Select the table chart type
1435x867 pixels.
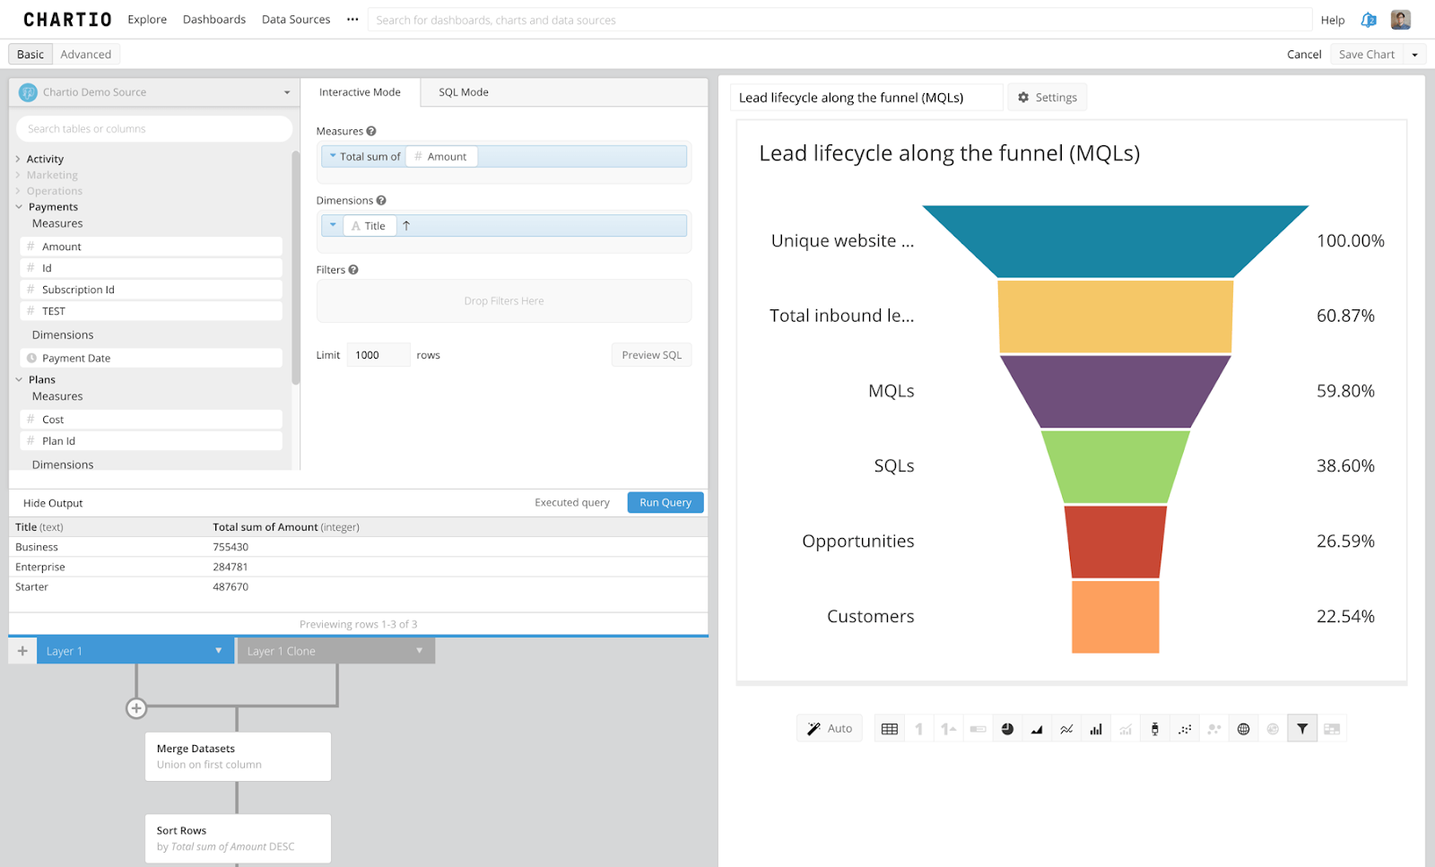click(x=889, y=727)
